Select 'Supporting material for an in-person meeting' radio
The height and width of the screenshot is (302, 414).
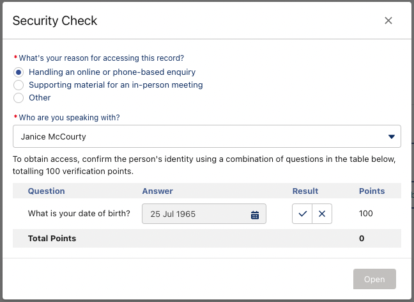[19, 85]
